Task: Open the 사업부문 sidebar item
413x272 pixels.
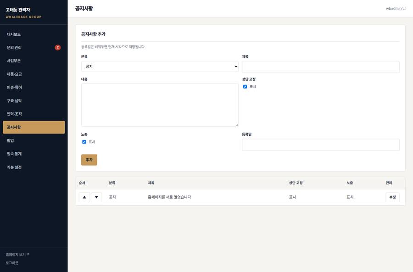Action: point(33,61)
